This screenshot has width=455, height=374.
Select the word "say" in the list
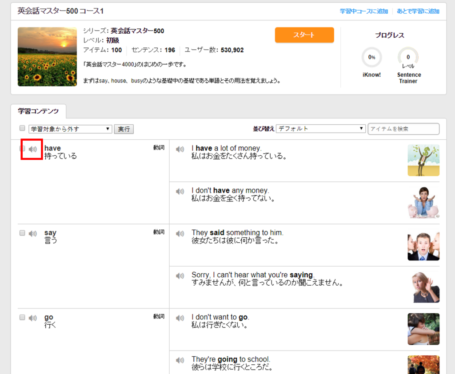coord(50,232)
